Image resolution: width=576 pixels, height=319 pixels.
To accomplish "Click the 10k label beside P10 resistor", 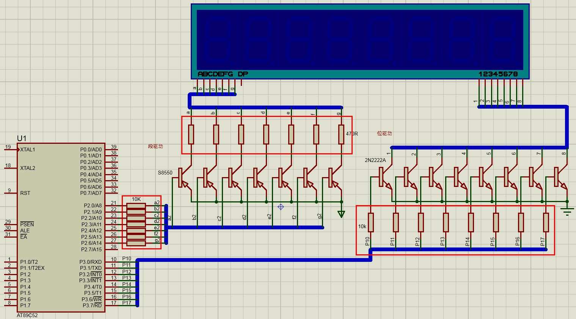I will click(362, 226).
